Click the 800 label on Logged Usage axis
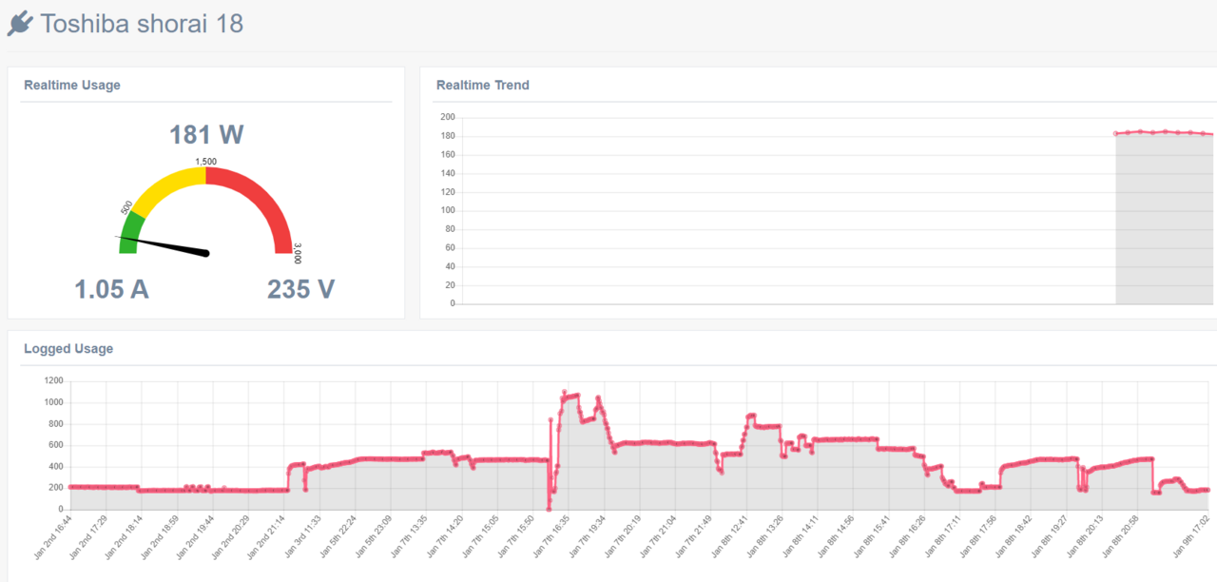Screen dimensions: 1217x582 [x=56, y=423]
